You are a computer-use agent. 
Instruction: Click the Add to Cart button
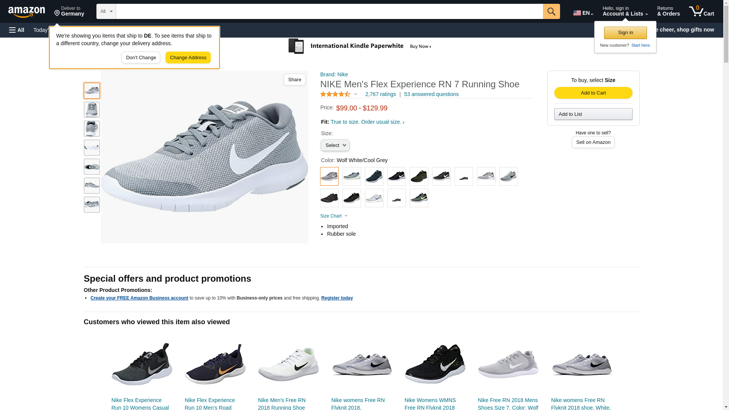pos(593,93)
